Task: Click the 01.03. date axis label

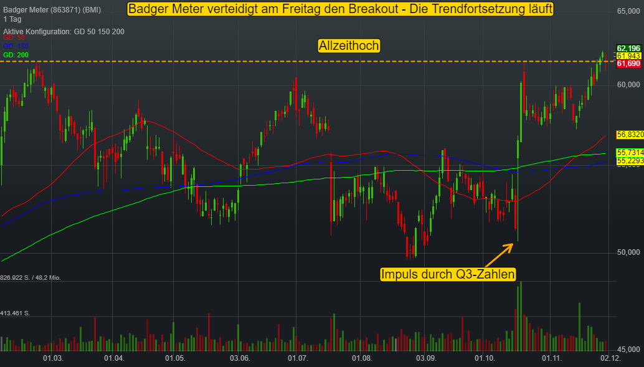Action: 54,358
